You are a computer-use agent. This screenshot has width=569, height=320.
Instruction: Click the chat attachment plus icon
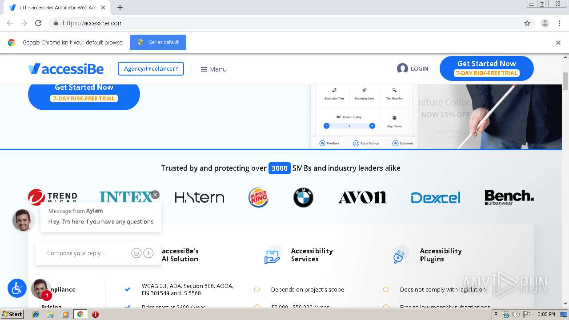click(x=148, y=253)
